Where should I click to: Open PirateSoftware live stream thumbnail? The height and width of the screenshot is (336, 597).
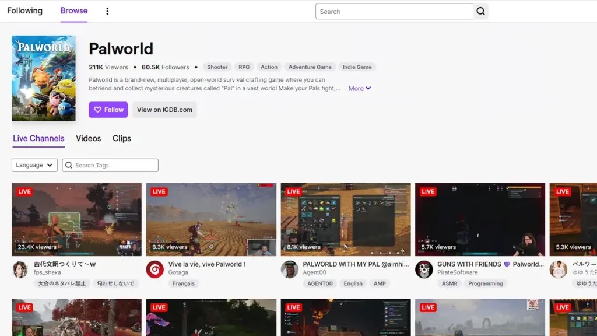480,219
